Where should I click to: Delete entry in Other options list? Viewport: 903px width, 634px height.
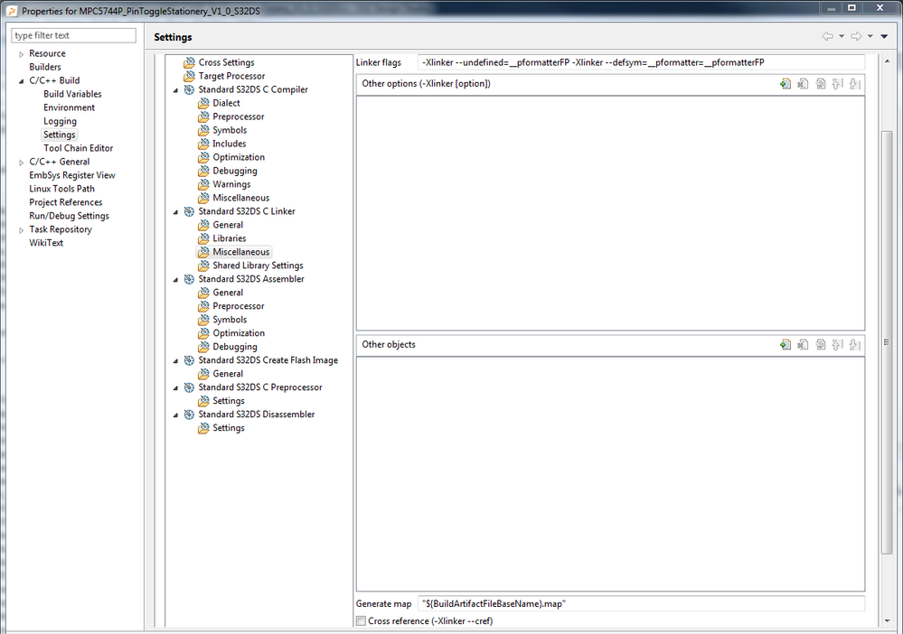pos(803,84)
